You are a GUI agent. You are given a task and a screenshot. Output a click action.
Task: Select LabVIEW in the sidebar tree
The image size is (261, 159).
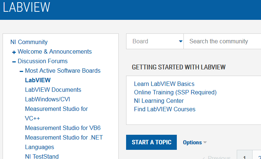pyautogui.click(x=38, y=80)
